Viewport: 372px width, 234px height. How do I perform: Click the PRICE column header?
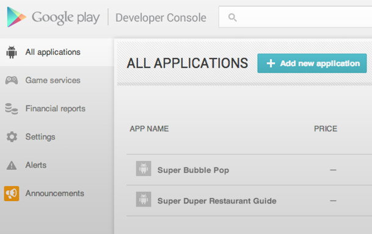[326, 129]
